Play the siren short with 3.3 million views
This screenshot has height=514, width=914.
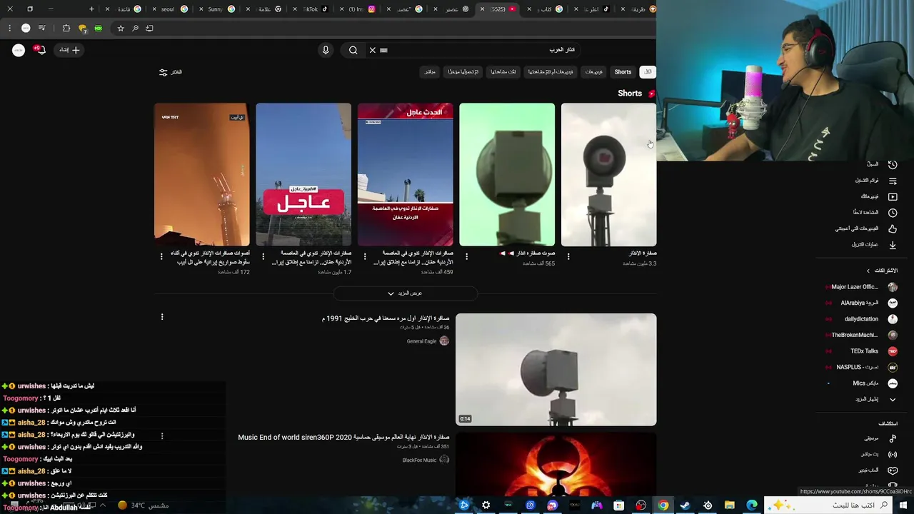point(608,175)
